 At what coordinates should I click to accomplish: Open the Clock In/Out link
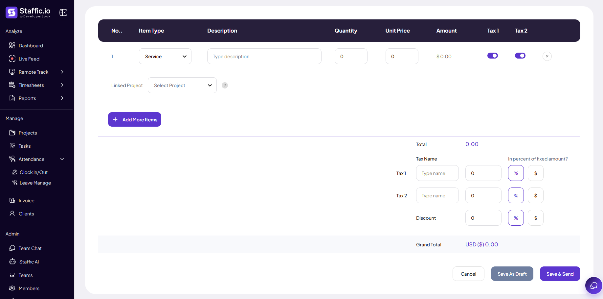[33, 172]
